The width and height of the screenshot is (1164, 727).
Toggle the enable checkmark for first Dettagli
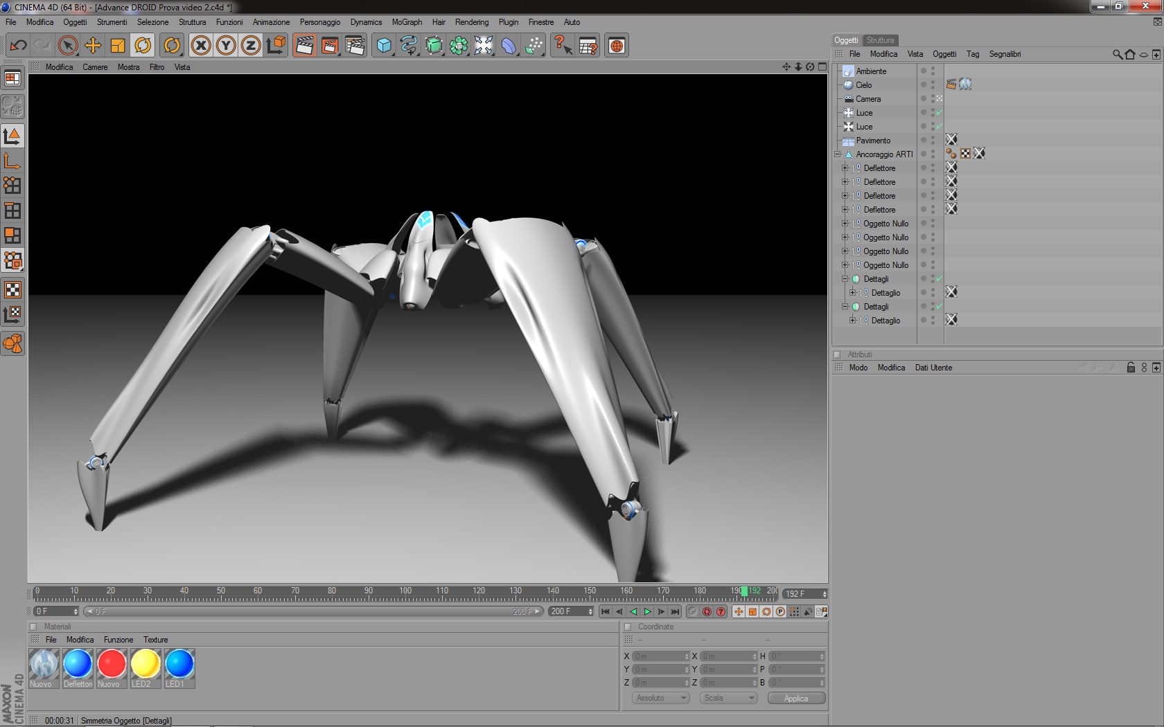click(x=940, y=278)
